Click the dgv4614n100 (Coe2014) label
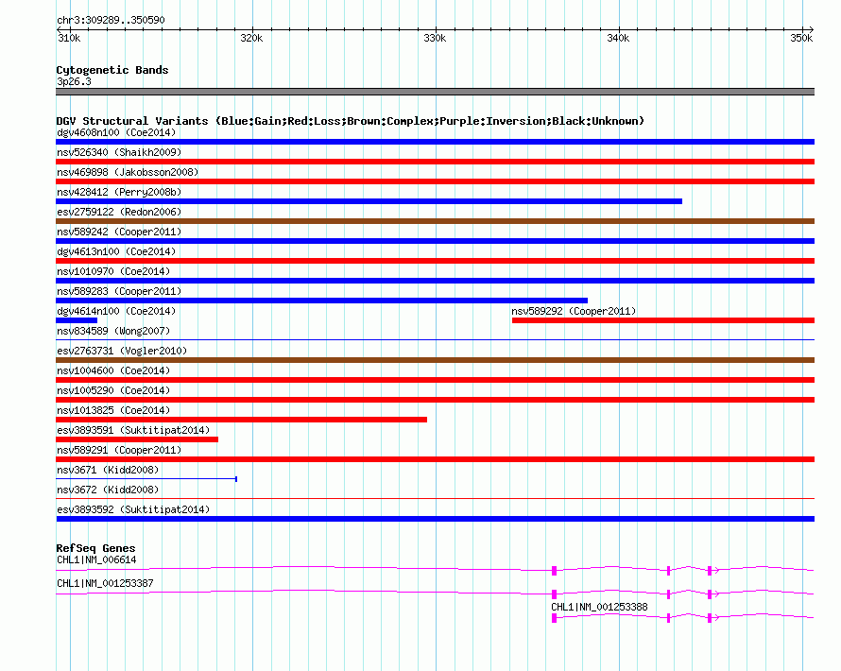Image resolution: width=841 pixels, height=671 pixels. click(x=116, y=311)
